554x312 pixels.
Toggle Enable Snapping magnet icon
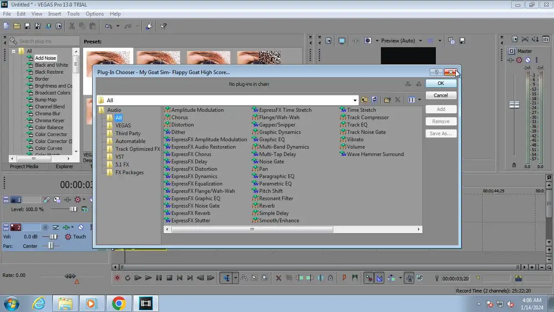[x=369, y=278]
